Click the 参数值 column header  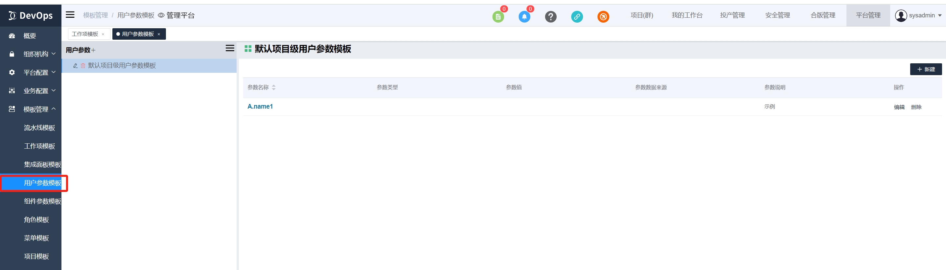click(514, 87)
